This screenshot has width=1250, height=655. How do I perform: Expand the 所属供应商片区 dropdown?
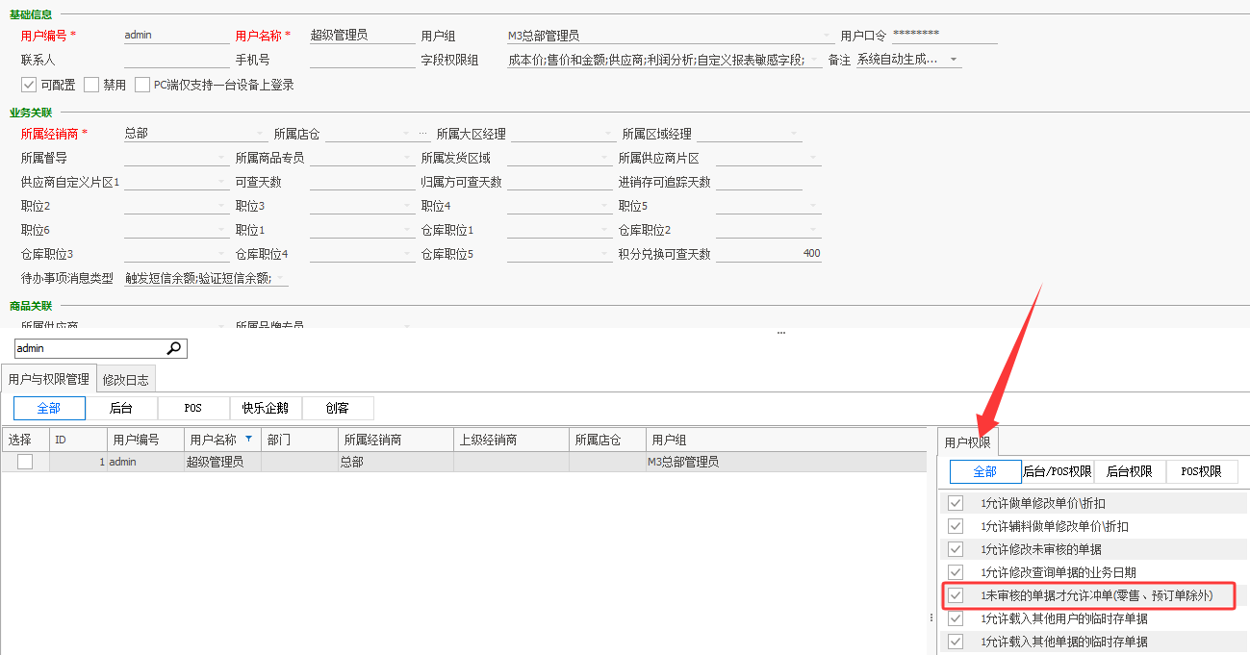[x=813, y=158]
